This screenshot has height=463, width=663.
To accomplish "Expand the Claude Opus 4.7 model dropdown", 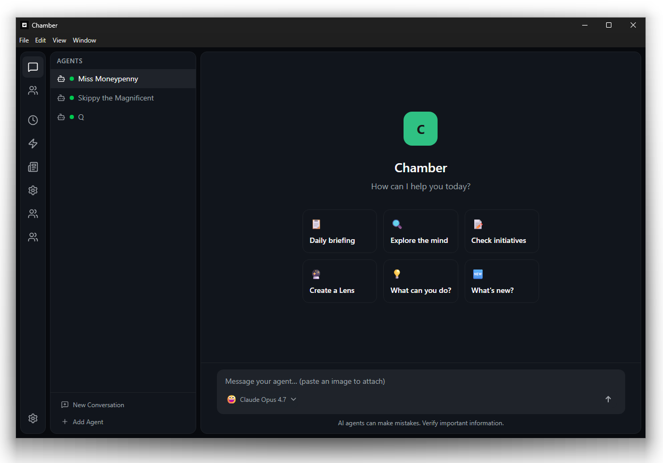I will click(x=262, y=399).
